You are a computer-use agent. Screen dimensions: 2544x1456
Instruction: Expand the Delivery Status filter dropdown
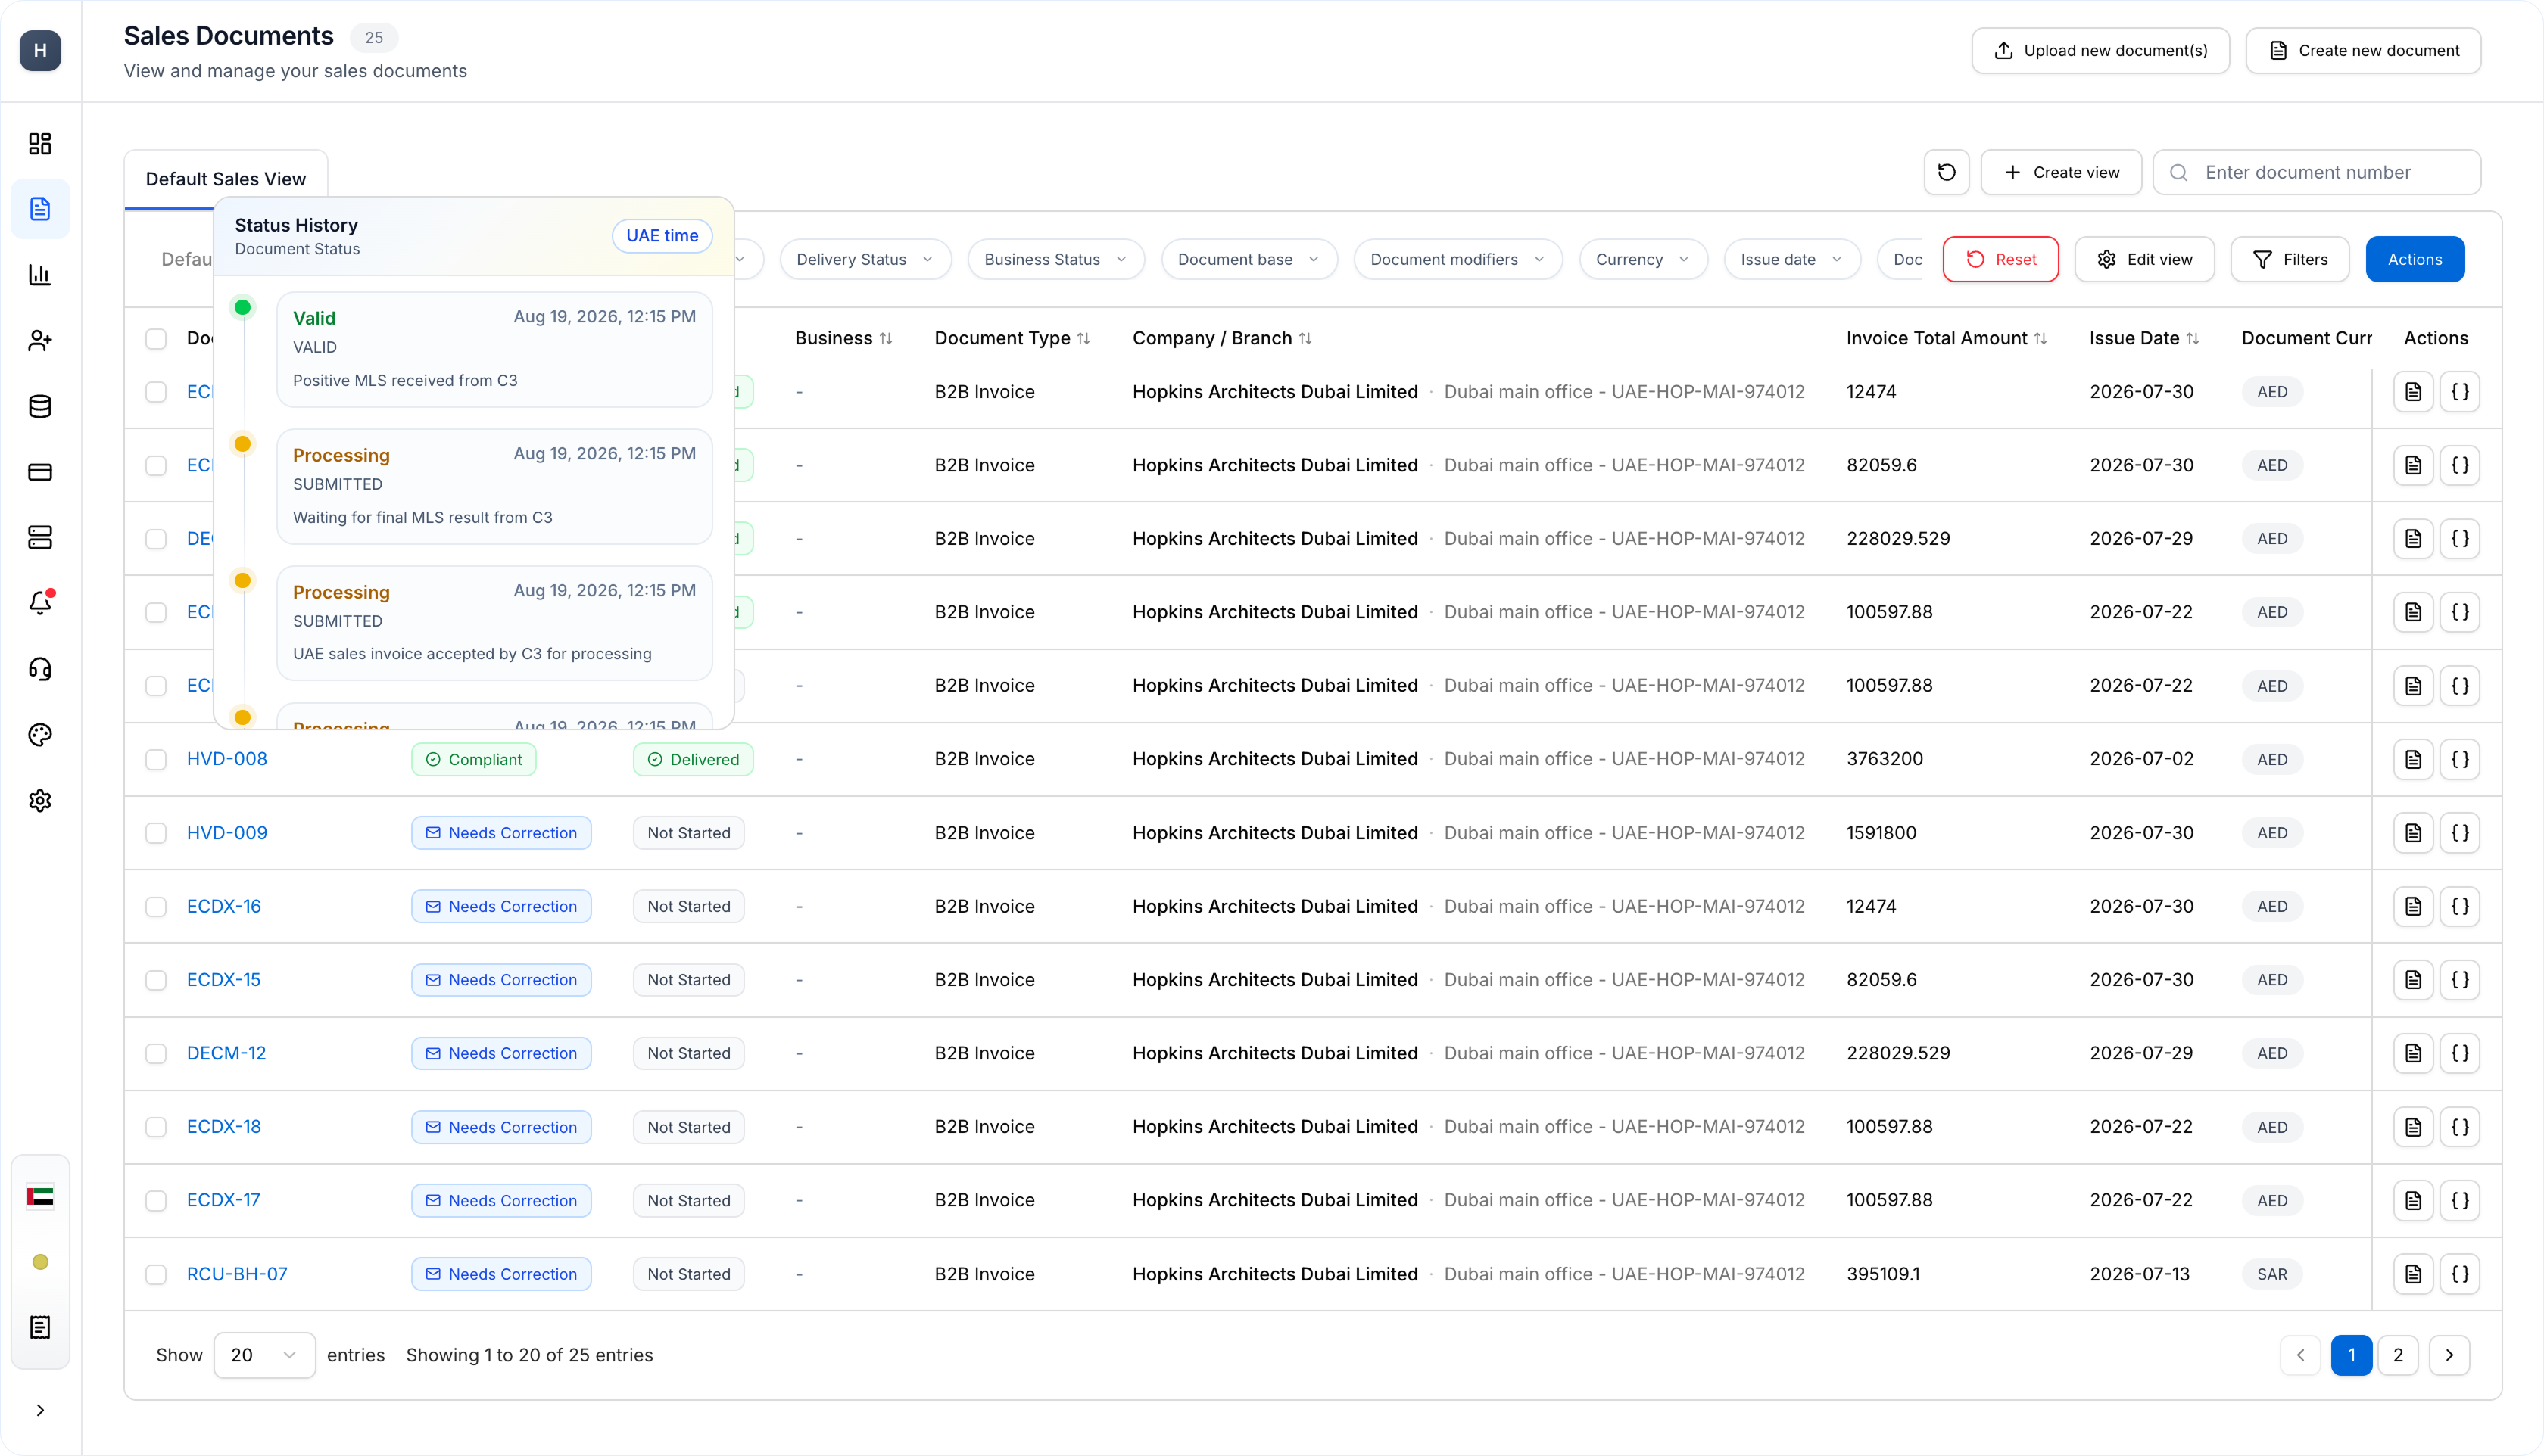pyautogui.click(x=865, y=259)
